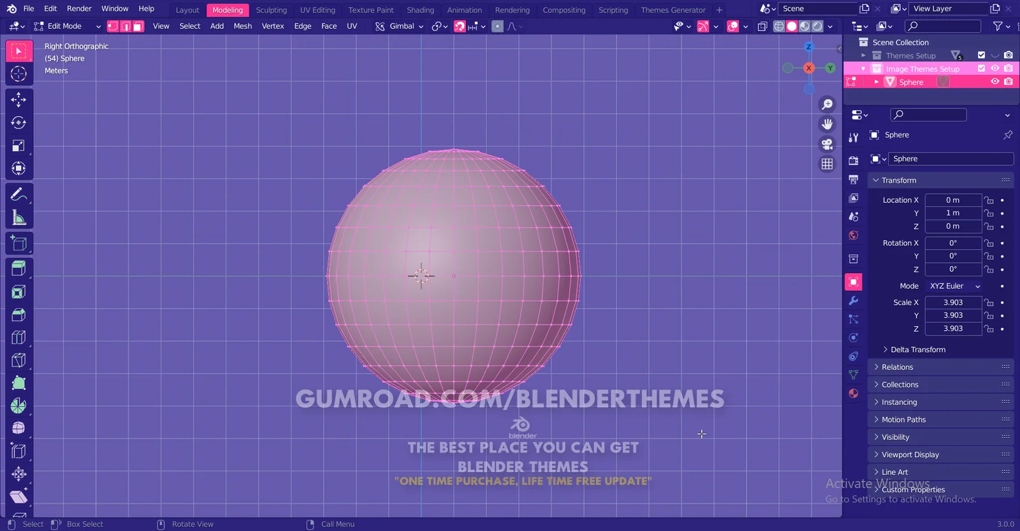Open the World properties tab
1020x531 pixels.
(854, 236)
